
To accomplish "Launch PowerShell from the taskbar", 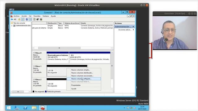I will (x=25, y=108).
